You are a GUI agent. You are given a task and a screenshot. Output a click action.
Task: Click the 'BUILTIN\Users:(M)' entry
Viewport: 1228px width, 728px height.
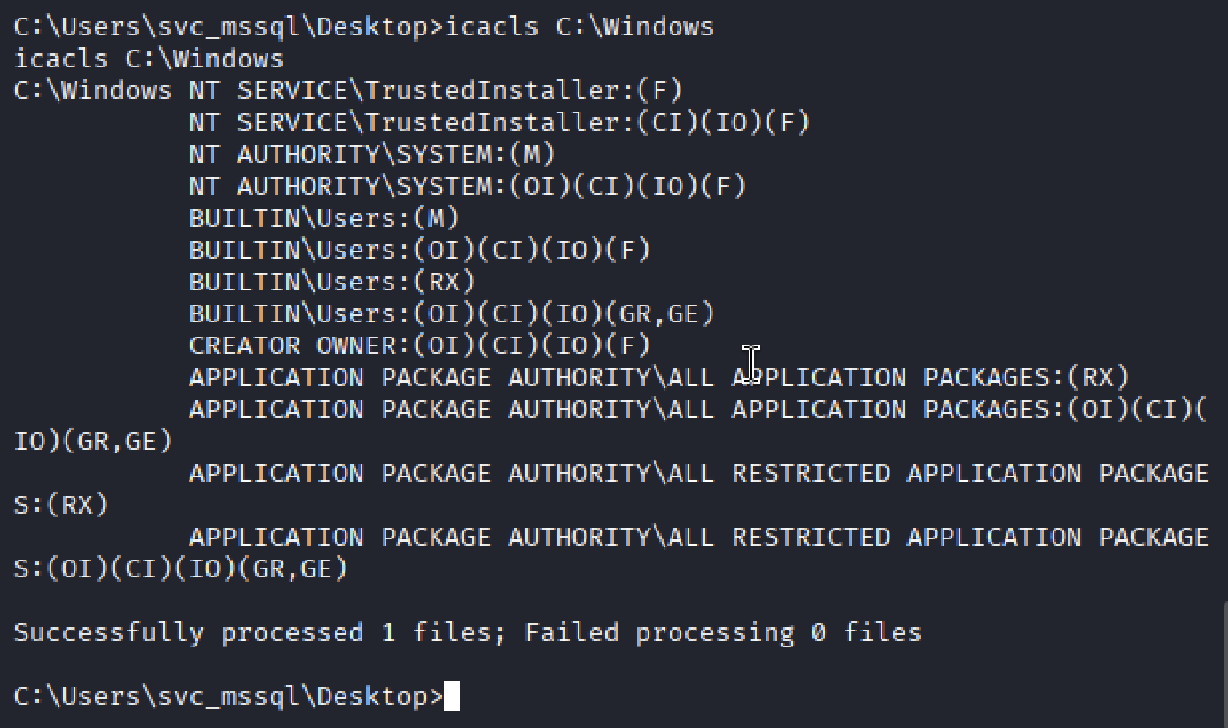324,218
